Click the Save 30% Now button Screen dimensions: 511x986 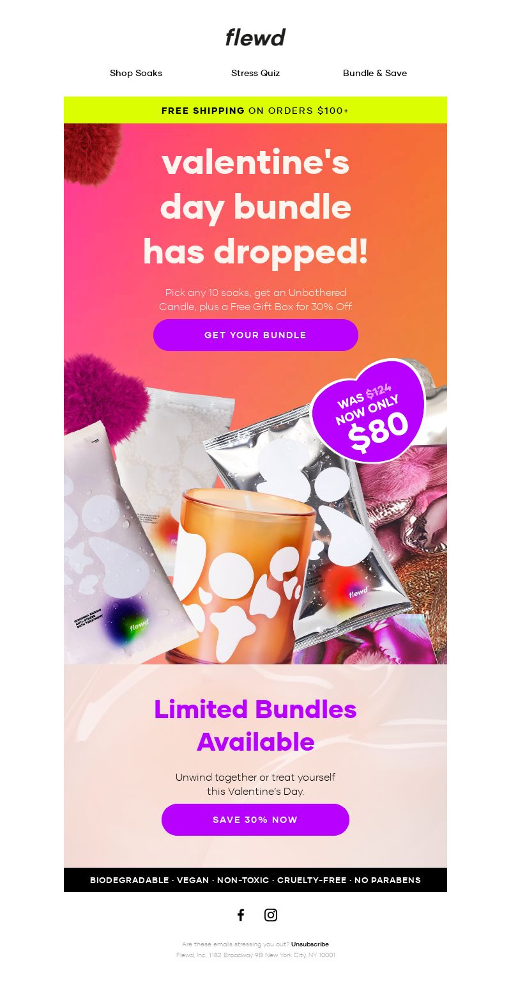point(256,820)
